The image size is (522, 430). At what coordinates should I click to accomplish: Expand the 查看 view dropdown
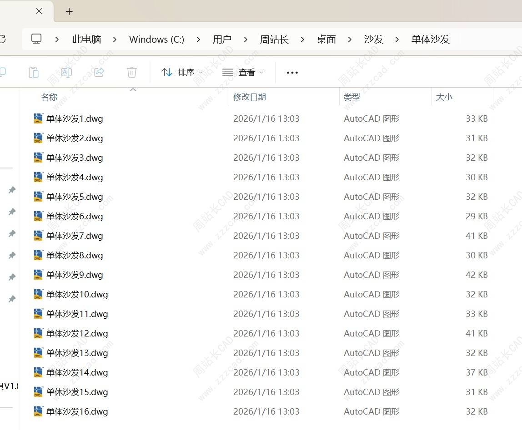coord(243,72)
